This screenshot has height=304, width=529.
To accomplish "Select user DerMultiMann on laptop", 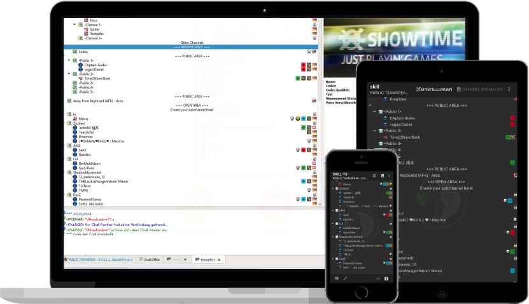I will click(x=89, y=163).
